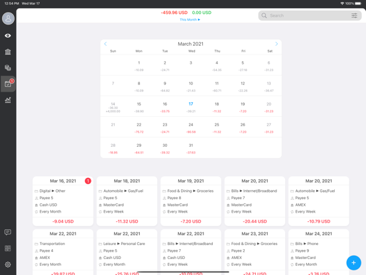Image resolution: width=366 pixels, height=275 pixels.
Task: Click the March 2021 calendar title
Action: pyautogui.click(x=191, y=44)
